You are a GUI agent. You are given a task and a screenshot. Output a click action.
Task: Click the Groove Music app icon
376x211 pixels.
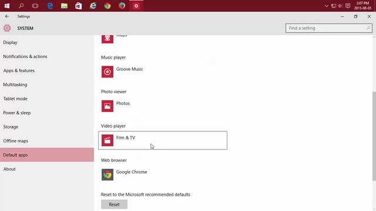[108, 72]
